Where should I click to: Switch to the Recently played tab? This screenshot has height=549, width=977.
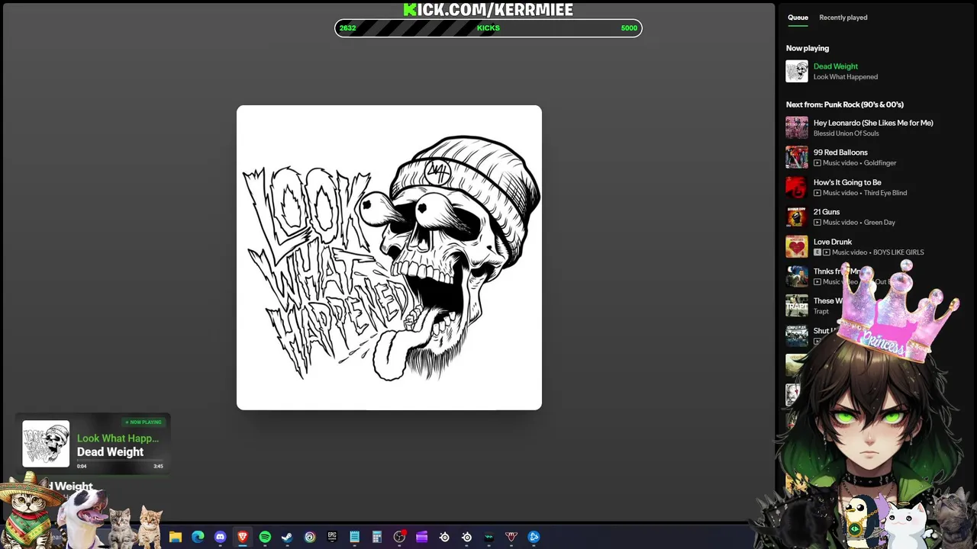[x=843, y=18]
